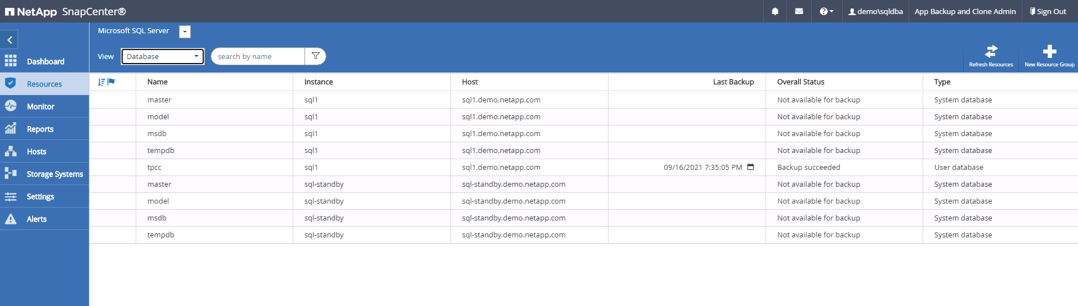
Task: Open the Alerts section
Action: click(44, 219)
